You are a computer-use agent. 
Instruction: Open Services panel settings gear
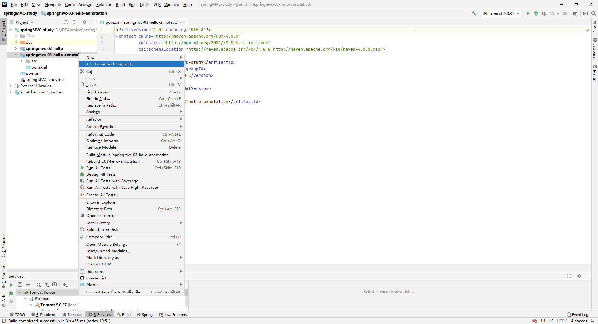click(579, 276)
